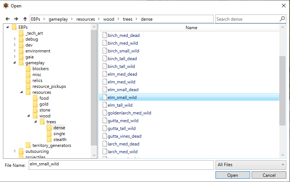Click the goldenlarch_med_wild file icon
290x182 pixels.
tap(105, 113)
